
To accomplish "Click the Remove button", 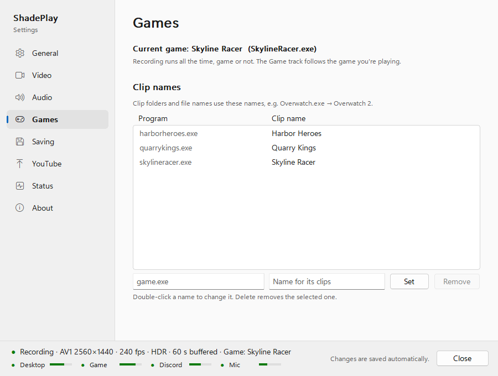I will pos(456,281).
